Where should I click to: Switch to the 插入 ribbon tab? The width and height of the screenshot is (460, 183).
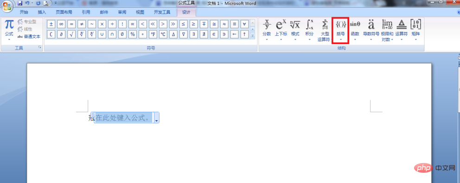[x=42, y=12]
